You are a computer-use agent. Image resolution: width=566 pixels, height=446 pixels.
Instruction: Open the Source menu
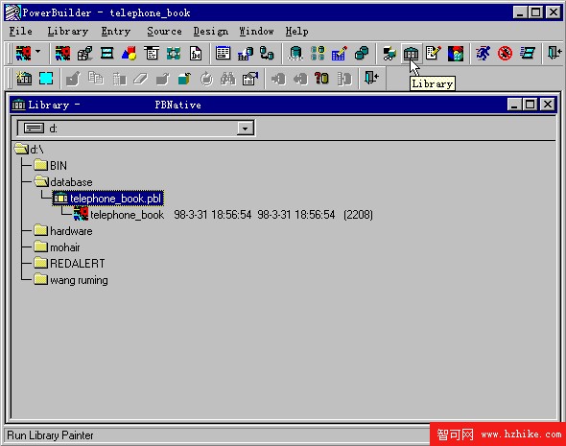[x=164, y=32]
